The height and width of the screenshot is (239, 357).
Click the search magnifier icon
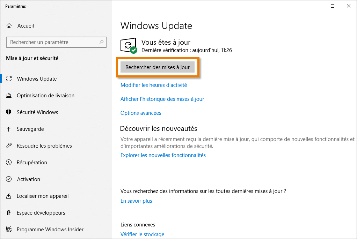[x=101, y=42]
